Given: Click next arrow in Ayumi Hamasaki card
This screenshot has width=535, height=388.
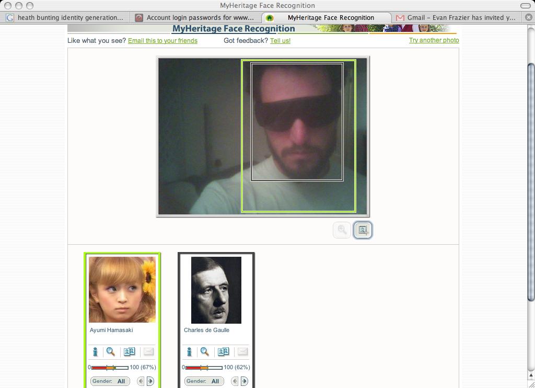Looking at the screenshot, I should 150,381.
